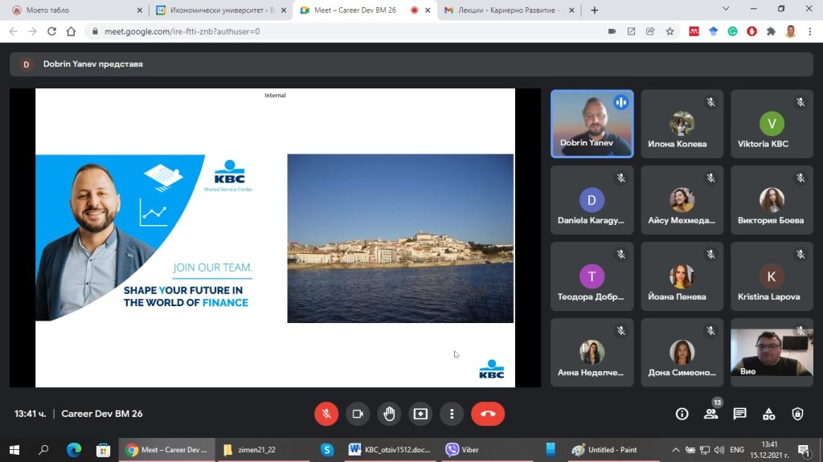The height and width of the screenshot is (462, 823).
Task: Click the Дона Симеоно... participant tile
Action: [x=682, y=352]
